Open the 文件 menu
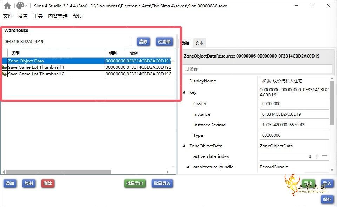The width and height of the screenshot is (337, 207). point(8,16)
